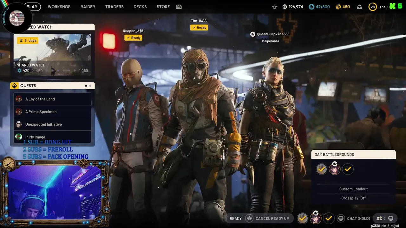Toggle the Crossplay: Off setting

(353, 198)
